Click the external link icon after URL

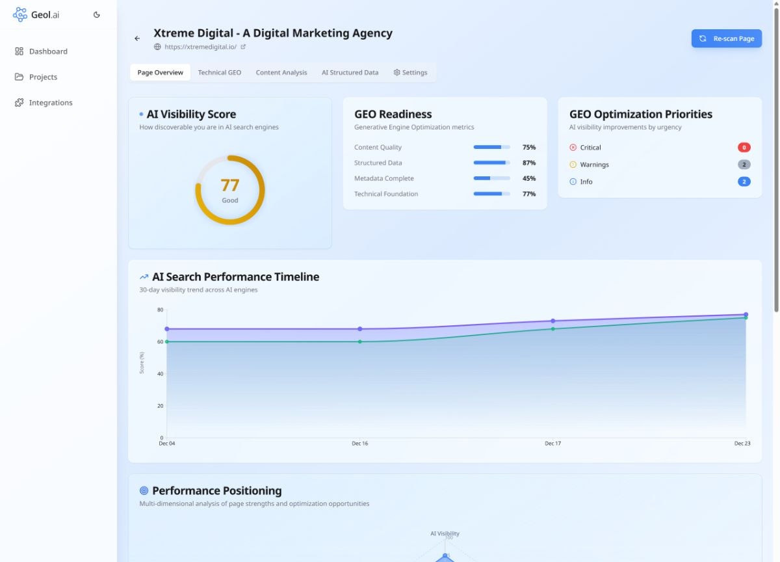[x=243, y=47]
